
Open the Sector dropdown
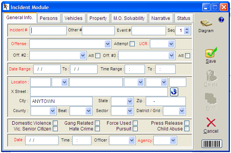click(x=130, y=111)
